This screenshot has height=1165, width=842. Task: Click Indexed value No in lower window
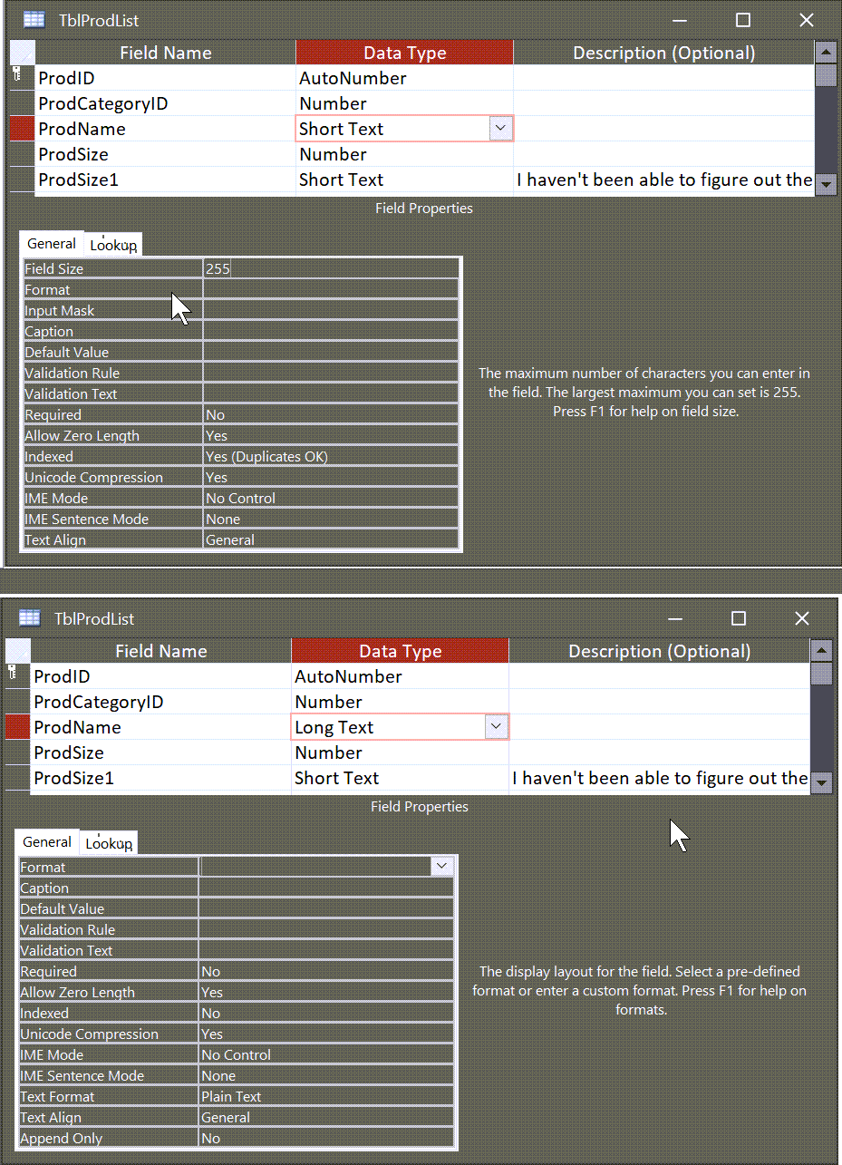click(326, 1013)
